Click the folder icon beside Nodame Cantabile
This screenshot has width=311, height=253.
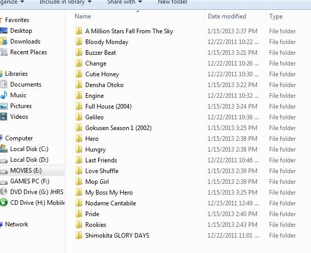79,203
